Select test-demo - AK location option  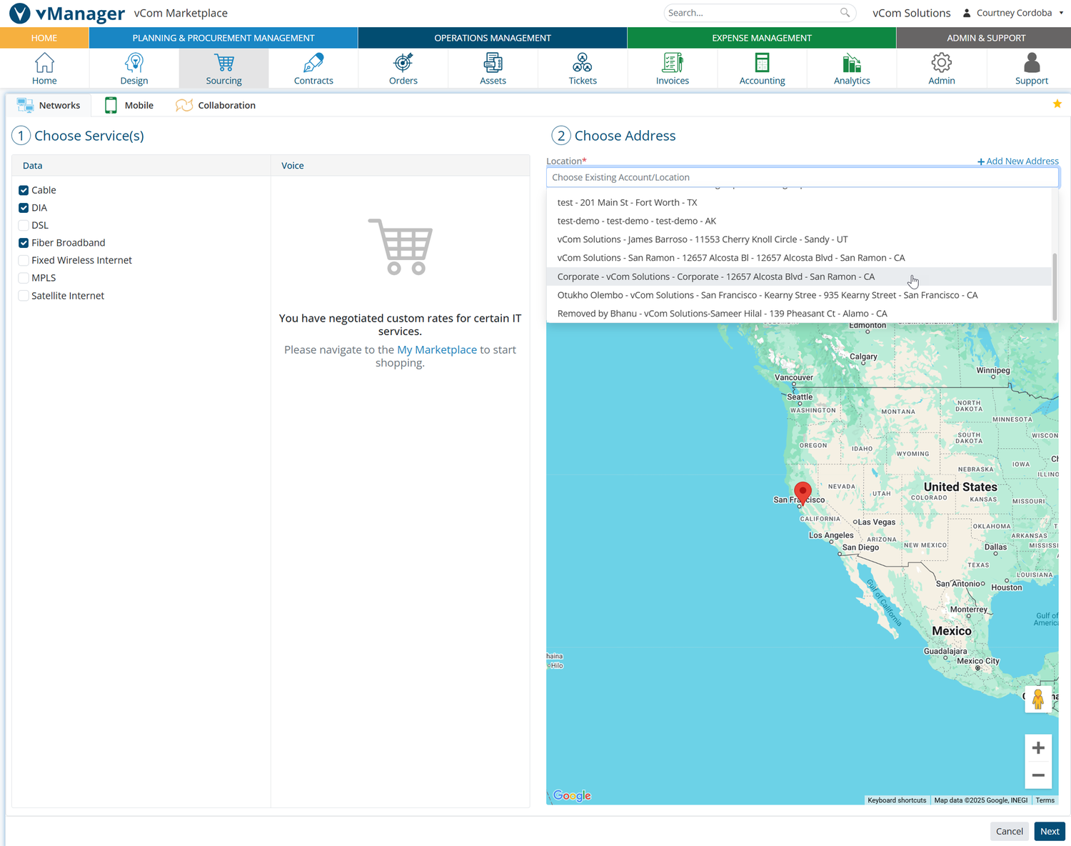coord(799,222)
